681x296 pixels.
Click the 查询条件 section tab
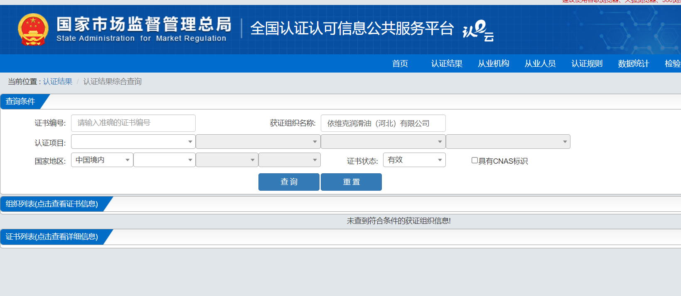coord(21,102)
